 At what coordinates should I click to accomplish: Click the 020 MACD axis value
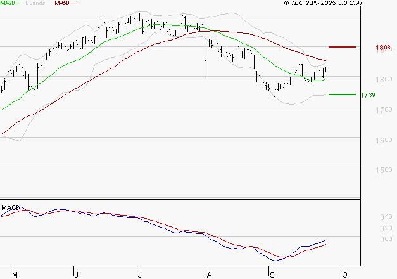coord(386,228)
